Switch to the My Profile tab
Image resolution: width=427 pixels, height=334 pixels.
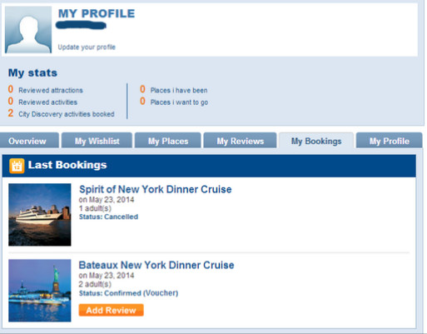tap(390, 141)
